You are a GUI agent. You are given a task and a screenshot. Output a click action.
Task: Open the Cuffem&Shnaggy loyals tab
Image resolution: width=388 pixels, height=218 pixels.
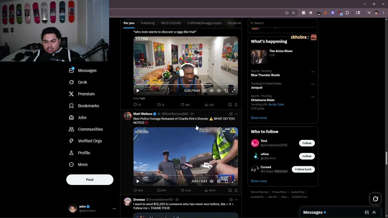click(x=204, y=23)
